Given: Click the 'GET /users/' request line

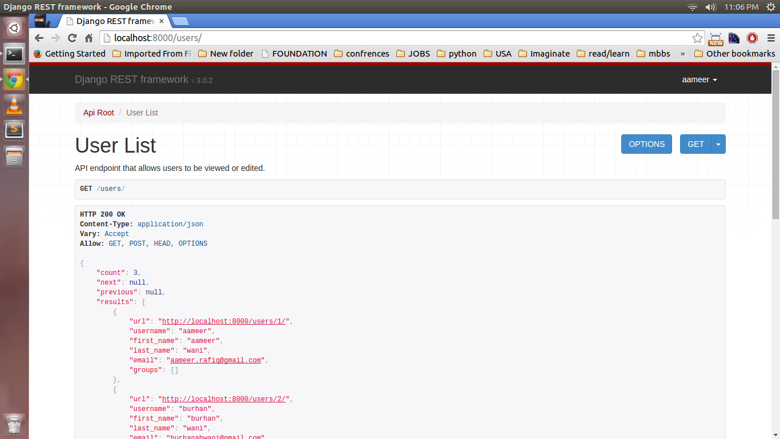Looking at the screenshot, I should pyautogui.click(x=102, y=189).
